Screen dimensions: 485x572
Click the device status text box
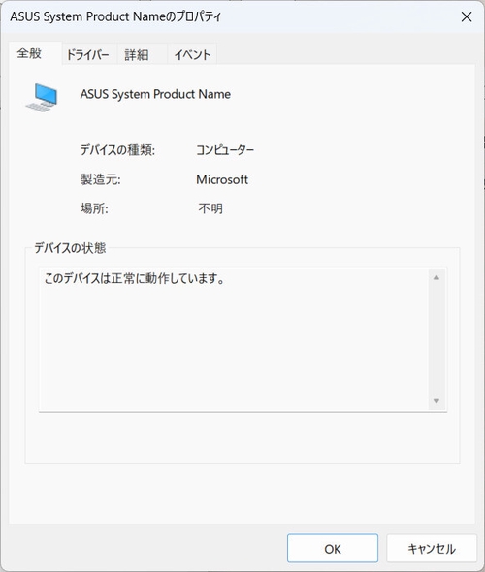[242, 339]
